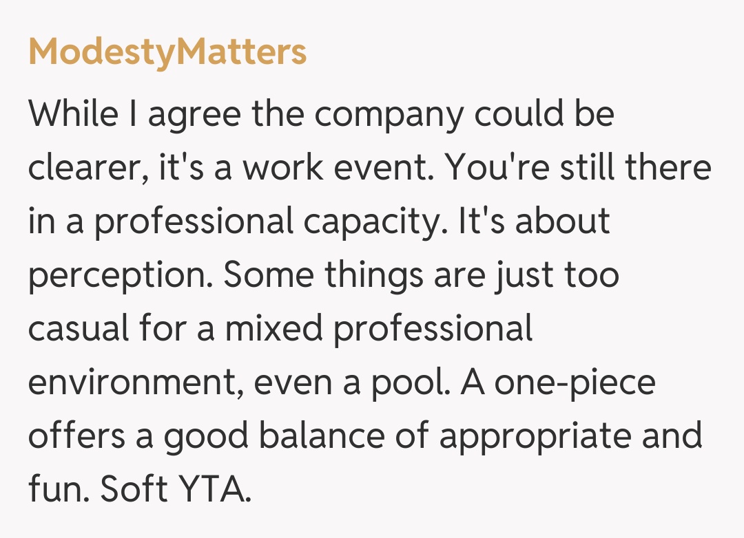This screenshot has height=538, width=744.
Task: Open the ModestyMatters user profile
Action: (167, 52)
